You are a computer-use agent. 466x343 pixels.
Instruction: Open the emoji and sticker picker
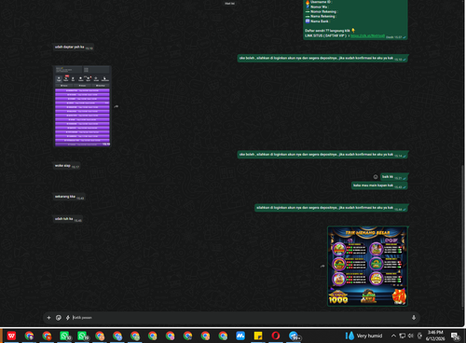point(59,318)
